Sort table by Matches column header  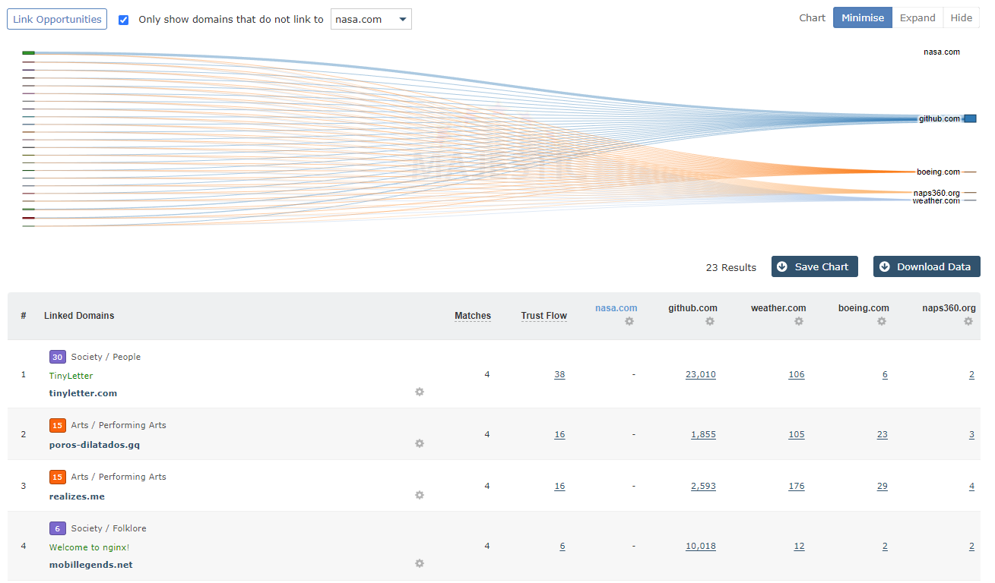tap(472, 316)
